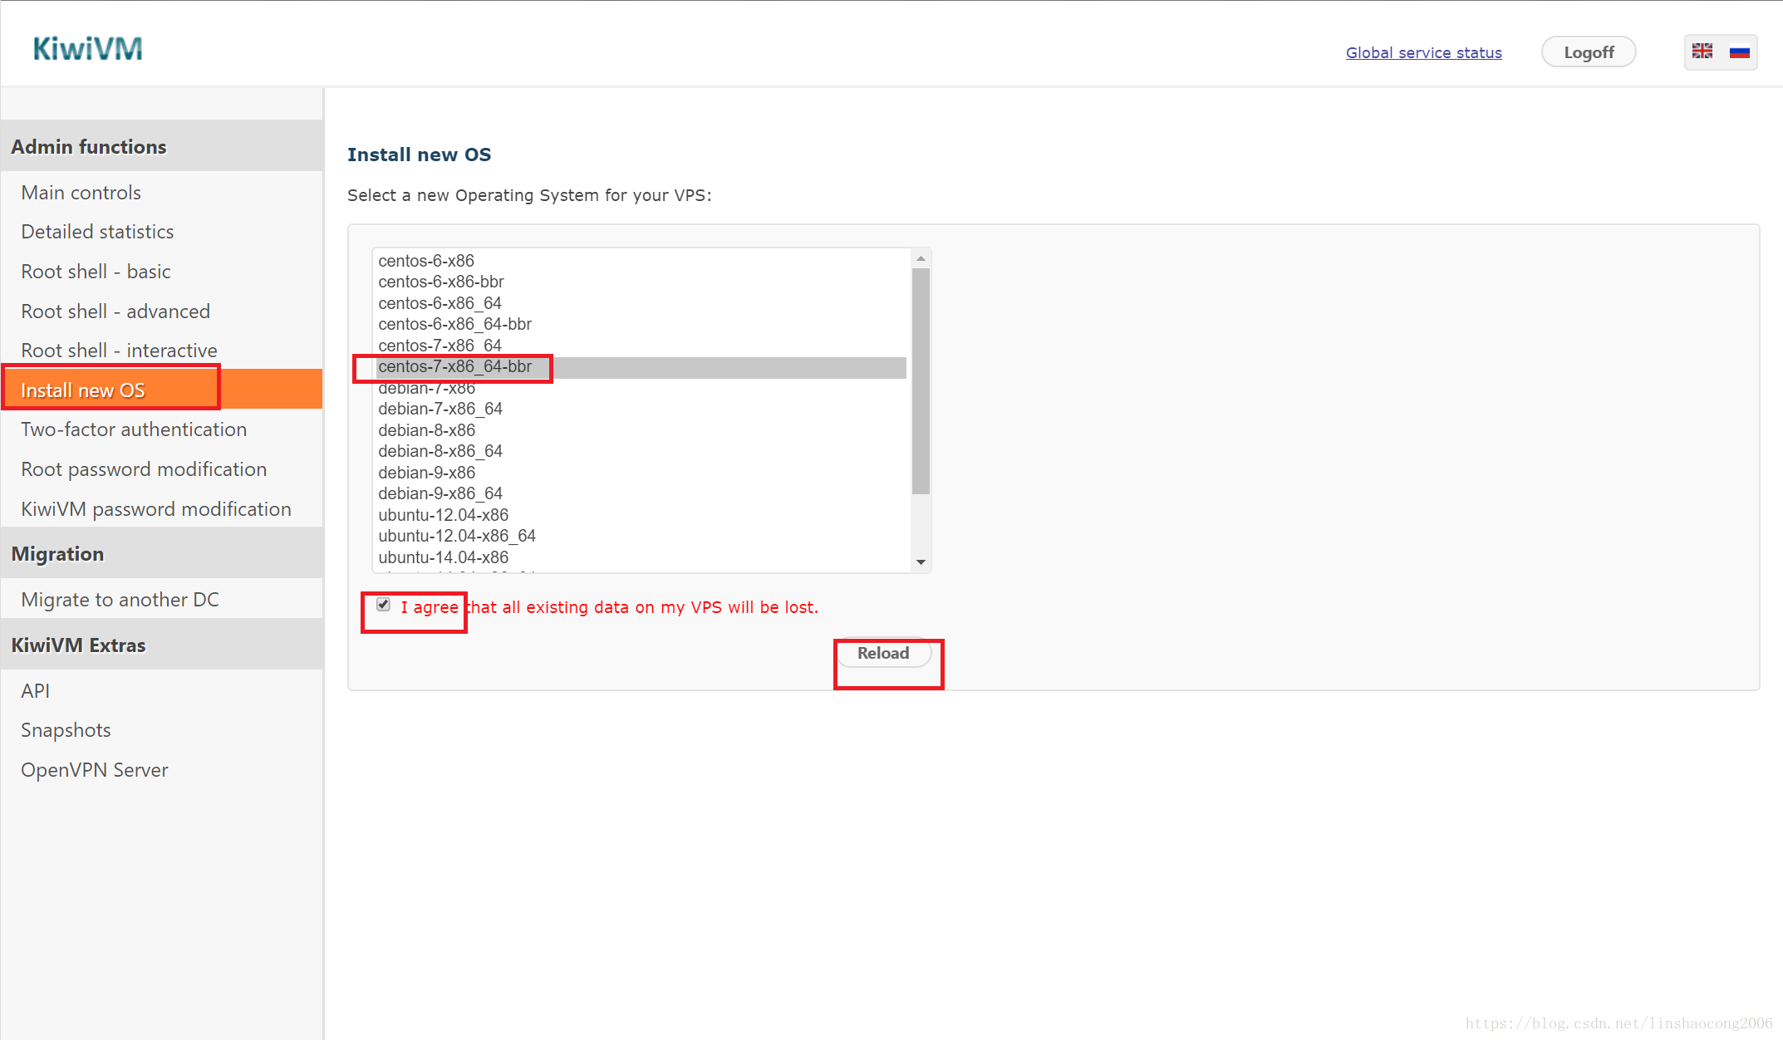Go to Detailed statistics page

tap(97, 232)
